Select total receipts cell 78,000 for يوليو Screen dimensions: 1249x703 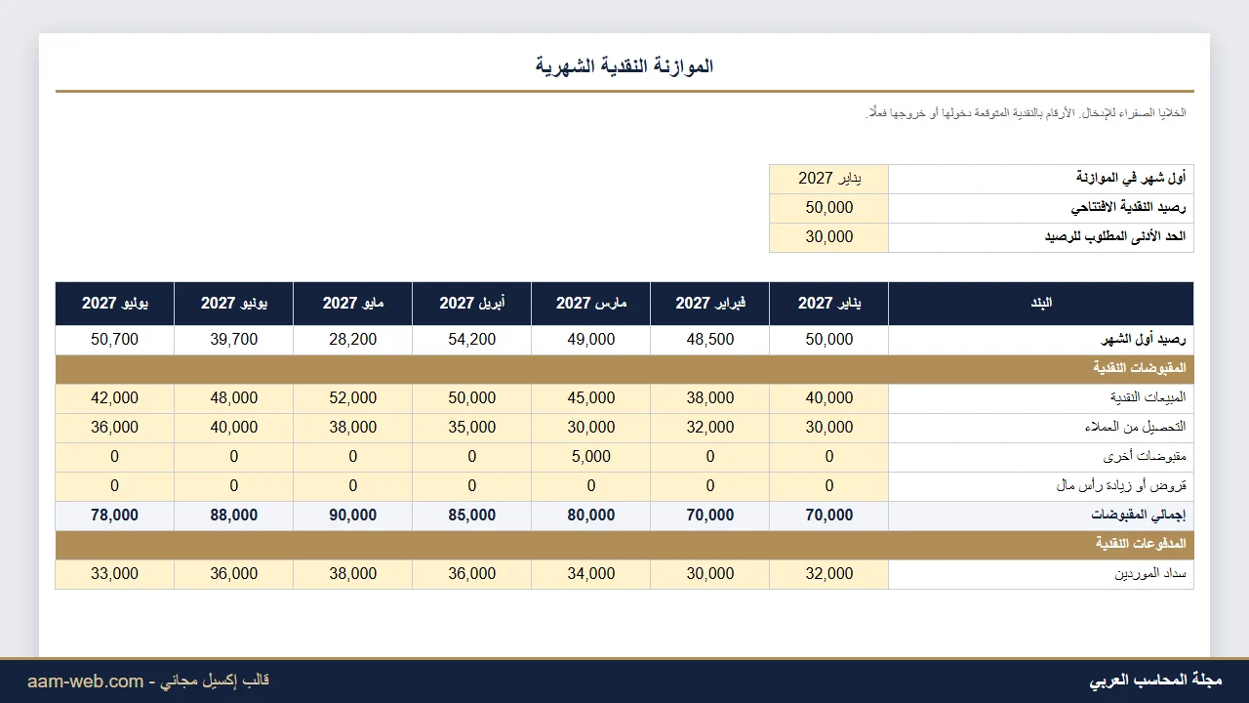click(115, 516)
